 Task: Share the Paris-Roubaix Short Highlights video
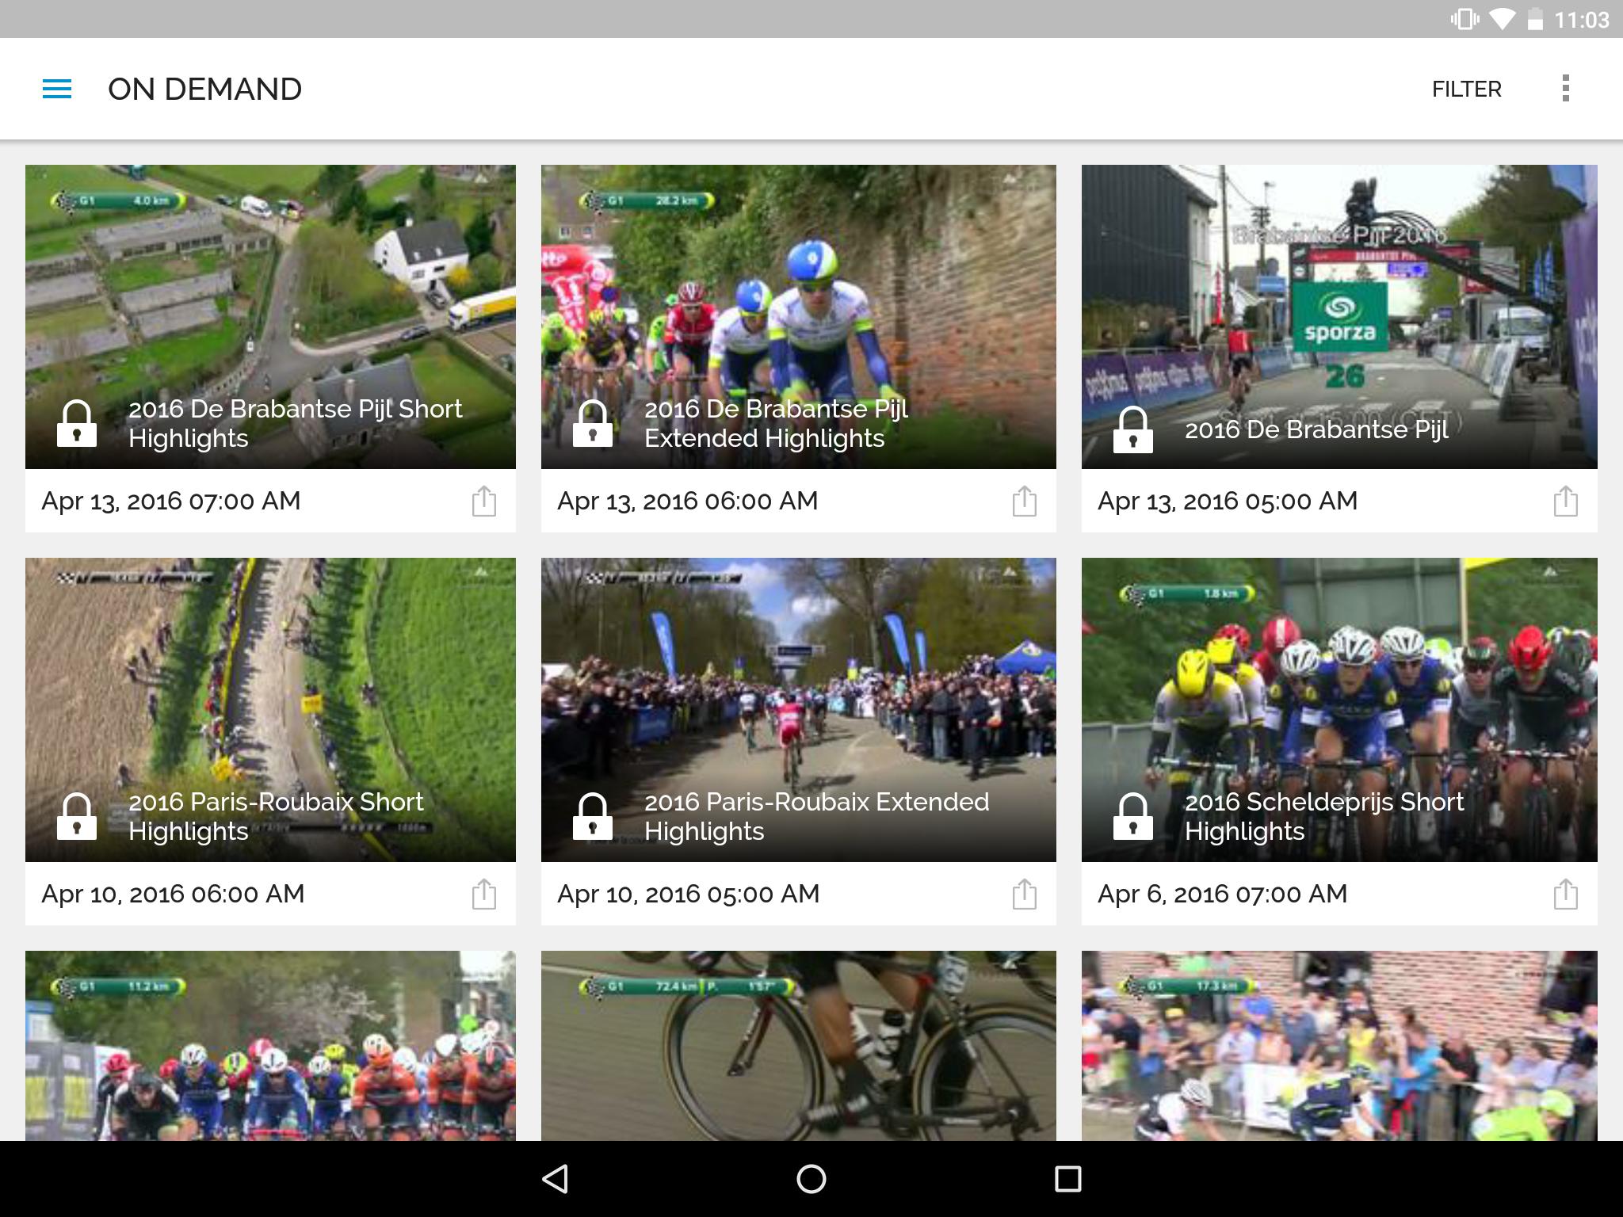(484, 894)
